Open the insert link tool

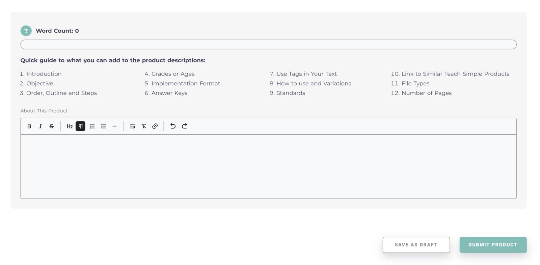(155, 126)
